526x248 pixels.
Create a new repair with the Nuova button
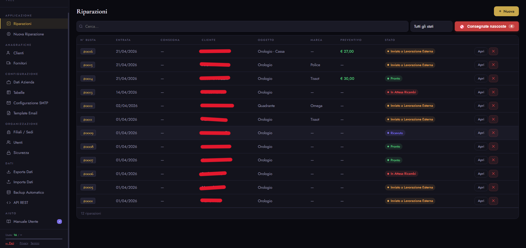click(x=506, y=11)
